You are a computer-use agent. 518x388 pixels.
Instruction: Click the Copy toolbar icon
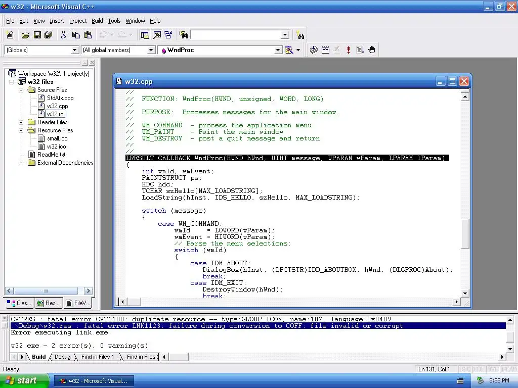pos(76,35)
